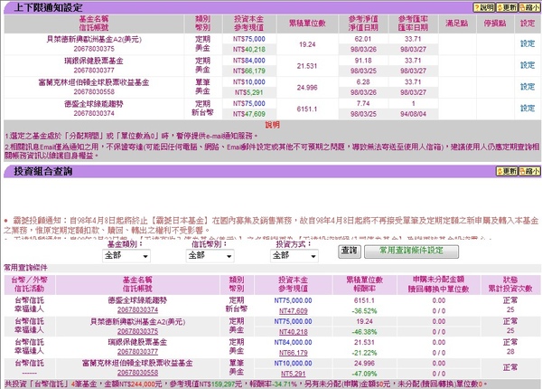
Task: Select the -36.52% return rate value
Action: point(364,311)
